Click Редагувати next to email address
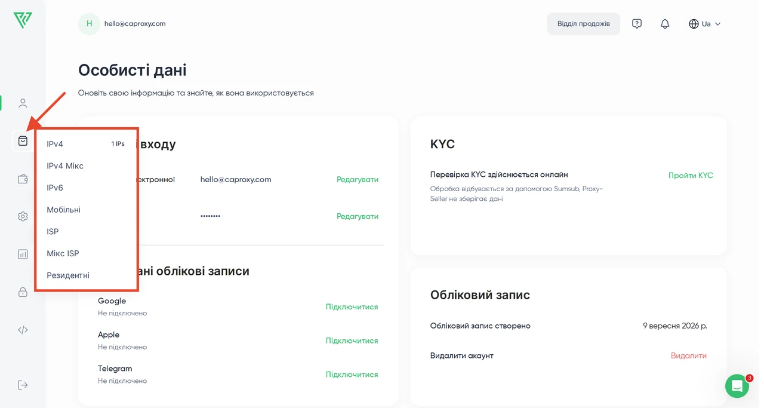Image resolution: width=764 pixels, height=408 pixels. (358, 179)
